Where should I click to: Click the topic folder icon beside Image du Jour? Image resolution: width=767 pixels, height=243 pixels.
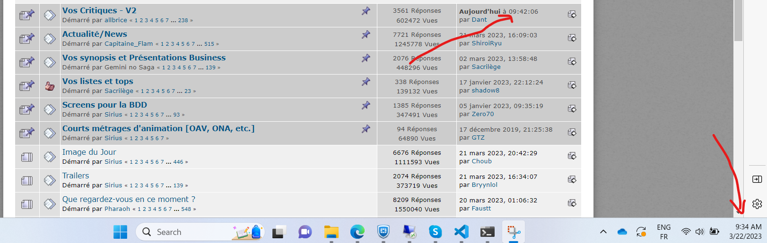pyautogui.click(x=27, y=157)
